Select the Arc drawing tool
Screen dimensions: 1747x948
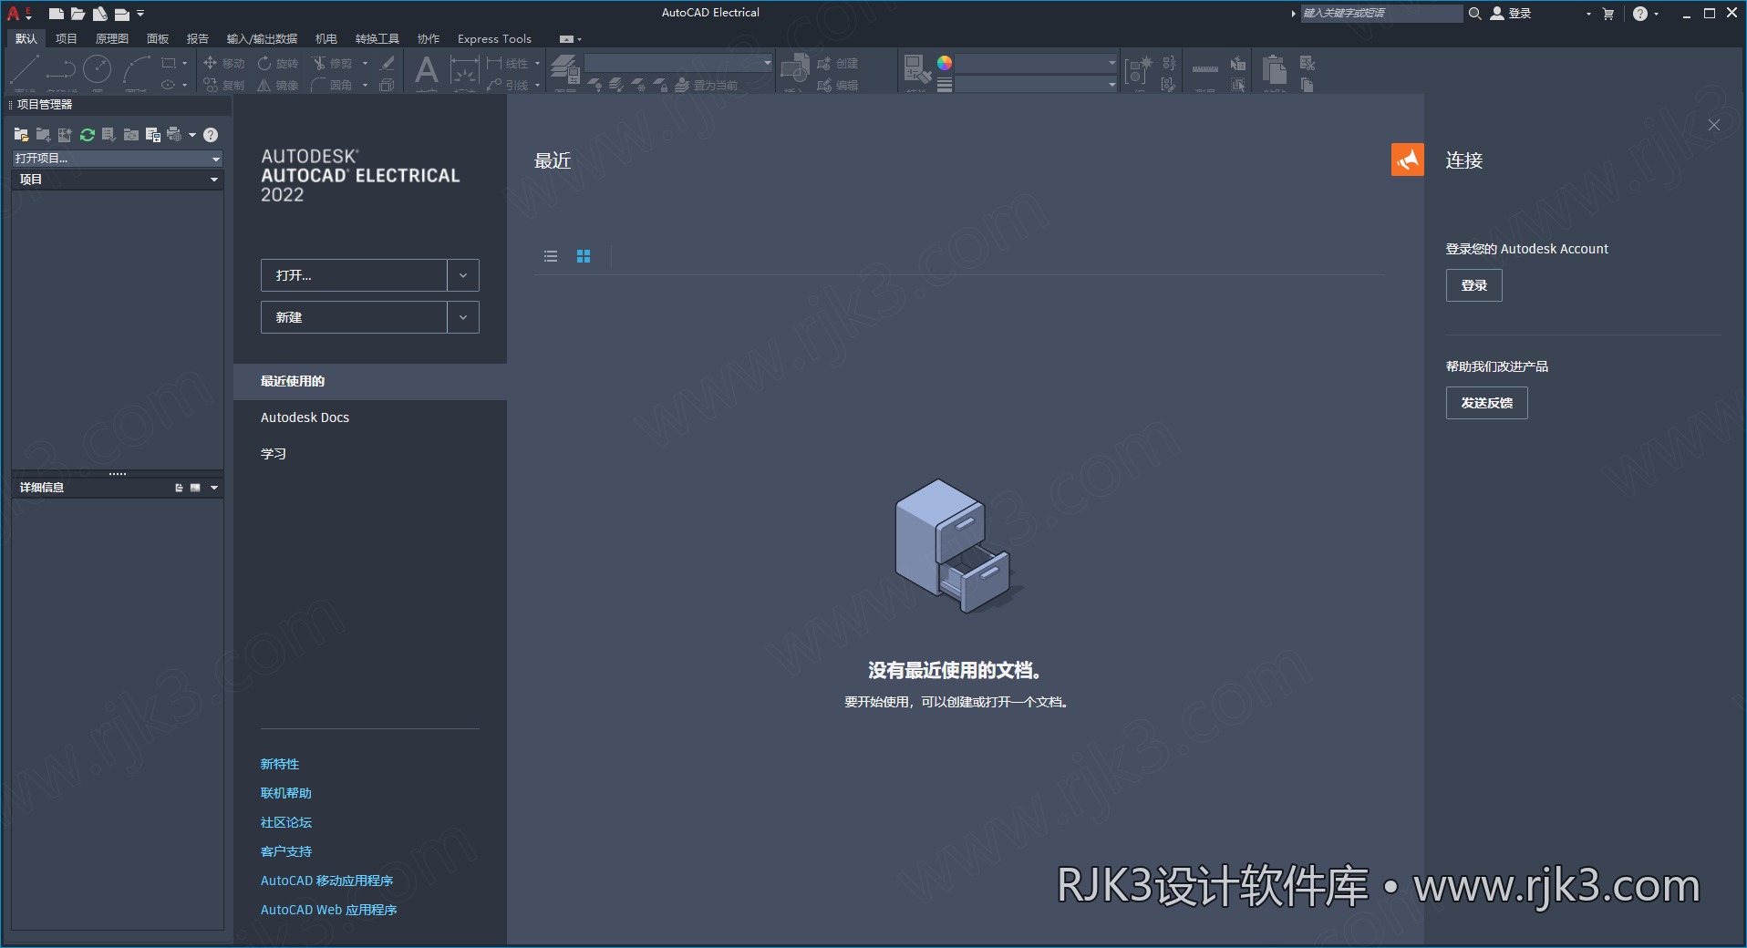[x=137, y=69]
